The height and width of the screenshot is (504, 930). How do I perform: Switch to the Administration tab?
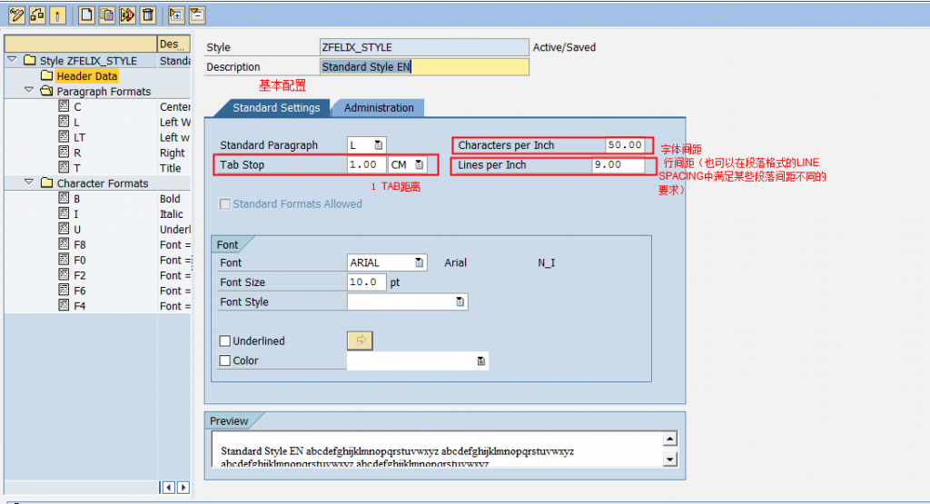pyautogui.click(x=379, y=108)
